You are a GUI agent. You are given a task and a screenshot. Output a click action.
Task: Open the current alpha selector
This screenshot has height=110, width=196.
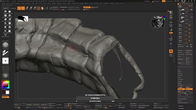(6, 61)
